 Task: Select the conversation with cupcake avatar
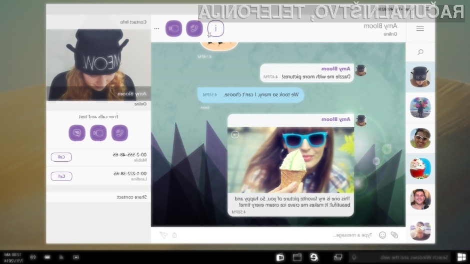coord(420,169)
